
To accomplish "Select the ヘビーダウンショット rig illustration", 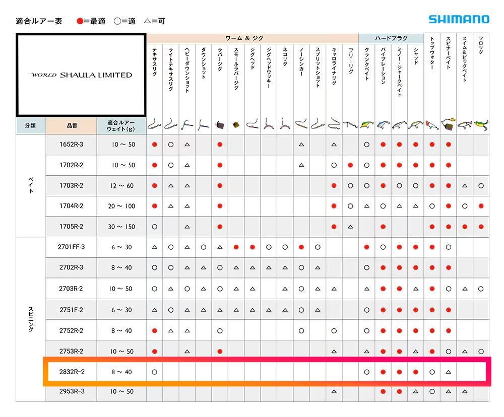I will tap(187, 125).
